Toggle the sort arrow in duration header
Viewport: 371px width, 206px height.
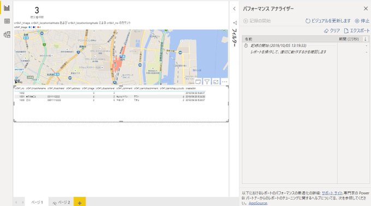[366, 39]
